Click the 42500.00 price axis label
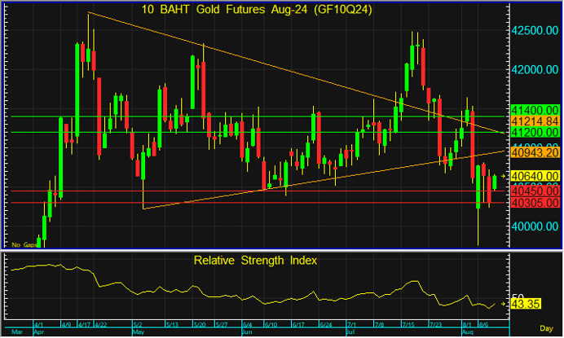The image size is (564, 338). pos(534,30)
